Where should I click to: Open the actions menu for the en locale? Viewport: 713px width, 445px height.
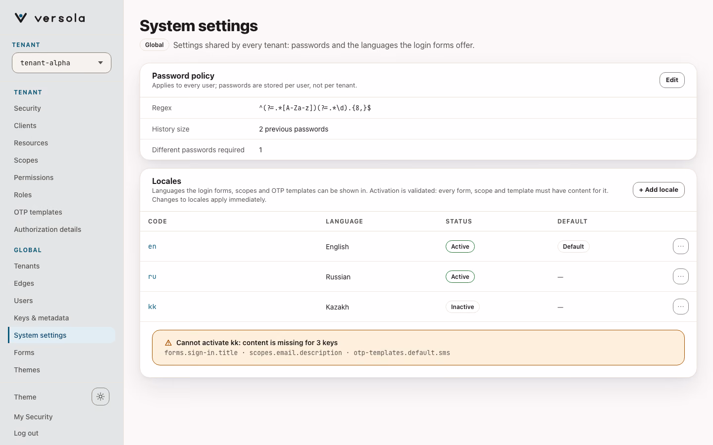(x=681, y=246)
